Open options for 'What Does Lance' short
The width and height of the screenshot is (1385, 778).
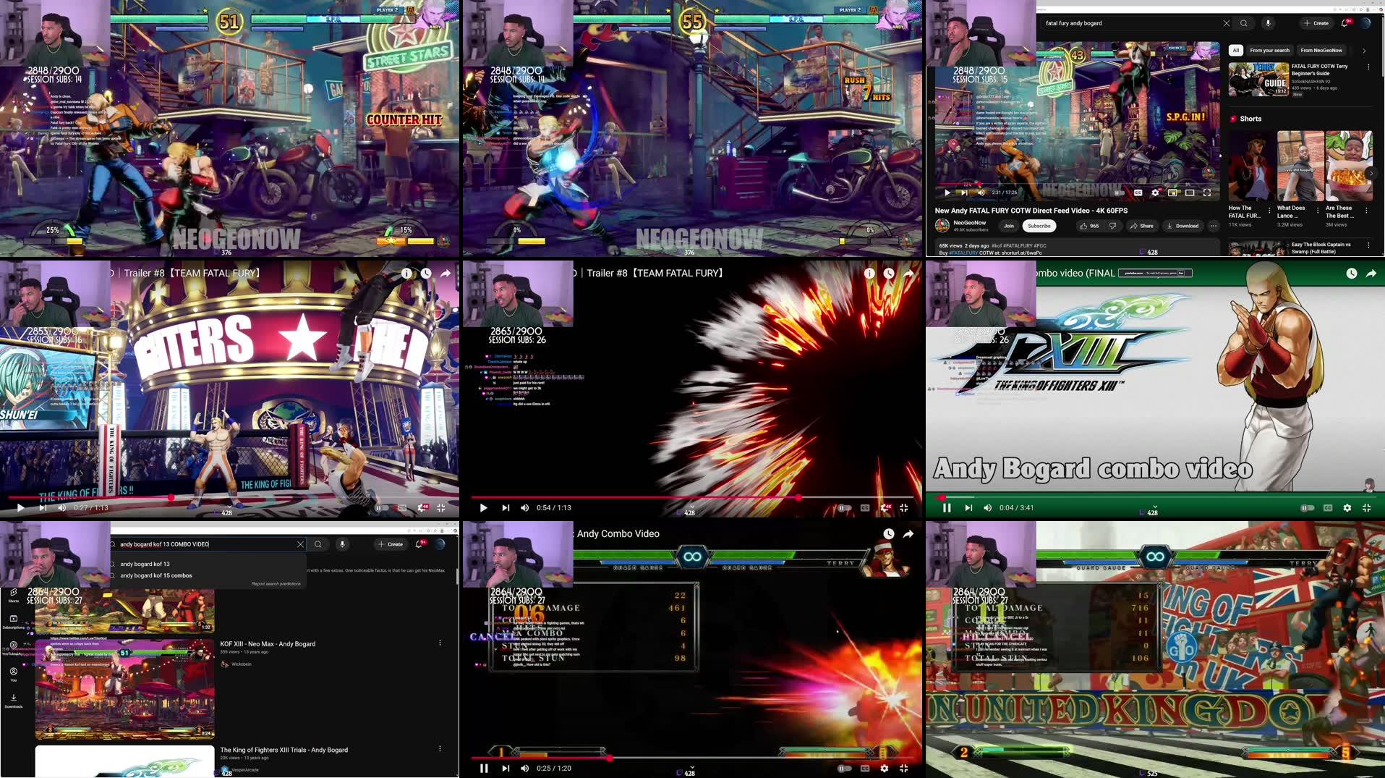click(1318, 211)
